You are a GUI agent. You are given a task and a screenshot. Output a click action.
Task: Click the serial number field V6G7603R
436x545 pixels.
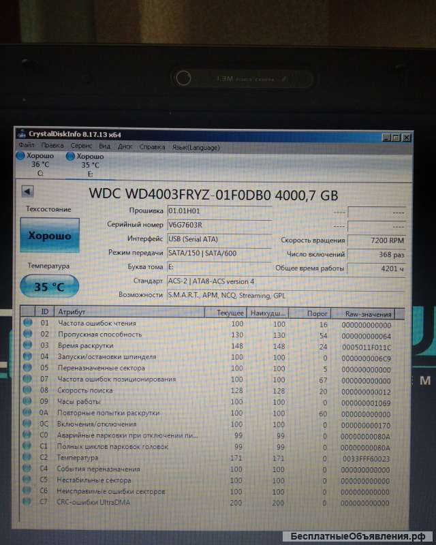219,225
